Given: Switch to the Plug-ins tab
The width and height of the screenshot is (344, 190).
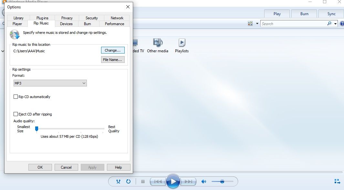Looking at the screenshot, I should click(42, 18).
